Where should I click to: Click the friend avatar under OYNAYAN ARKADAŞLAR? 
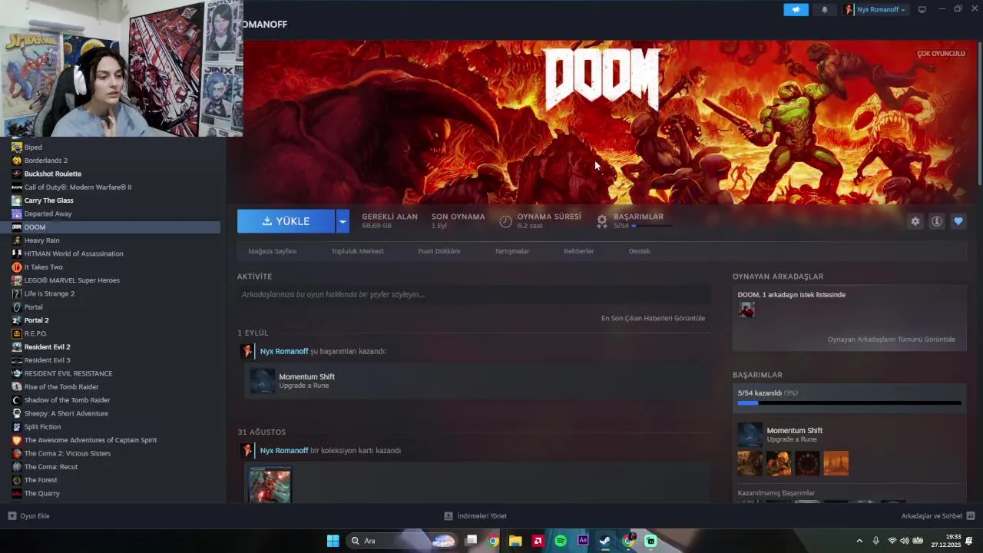[746, 310]
